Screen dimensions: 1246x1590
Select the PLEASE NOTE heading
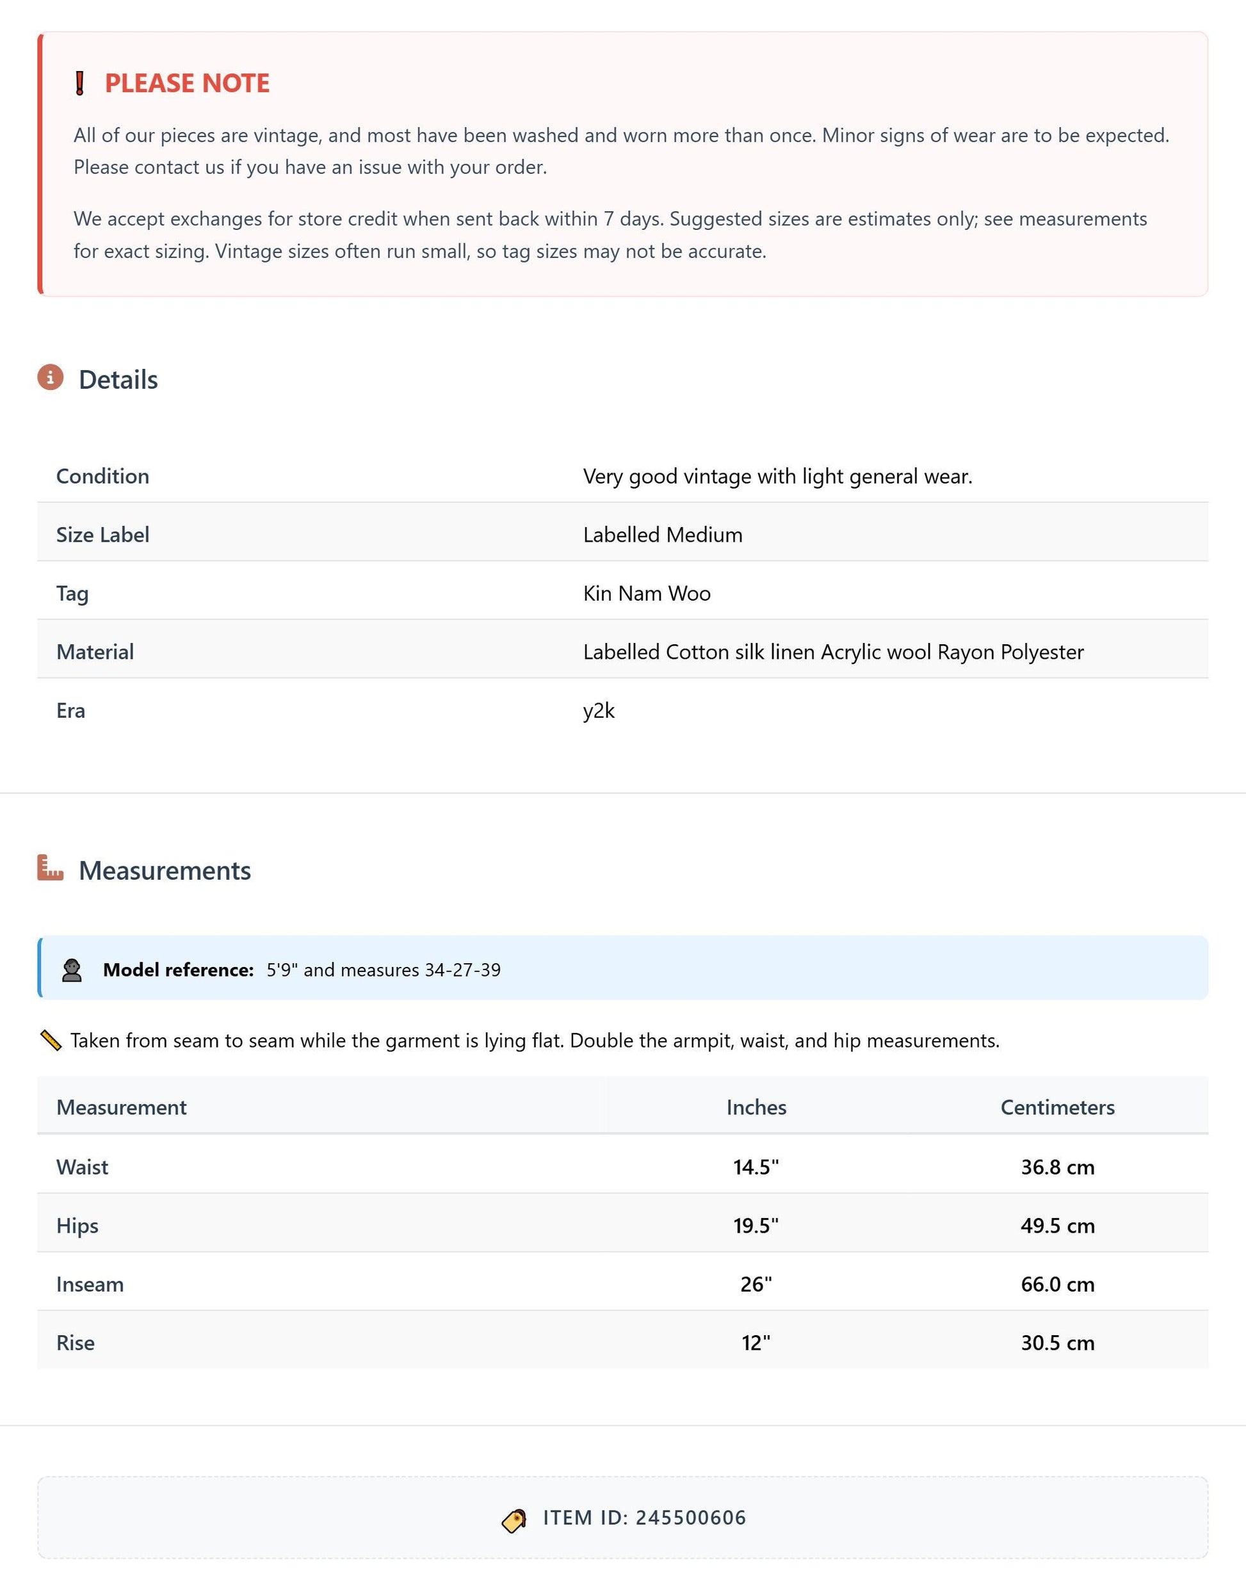pyautogui.click(x=188, y=83)
